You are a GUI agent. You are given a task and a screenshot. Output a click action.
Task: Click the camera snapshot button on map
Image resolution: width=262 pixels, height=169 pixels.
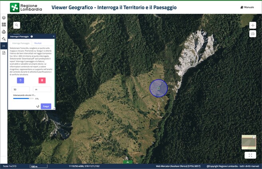coord(253,34)
